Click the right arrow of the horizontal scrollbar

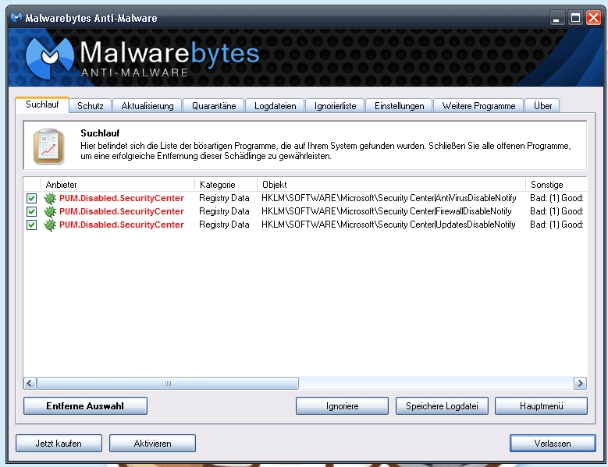[x=580, y=384]
